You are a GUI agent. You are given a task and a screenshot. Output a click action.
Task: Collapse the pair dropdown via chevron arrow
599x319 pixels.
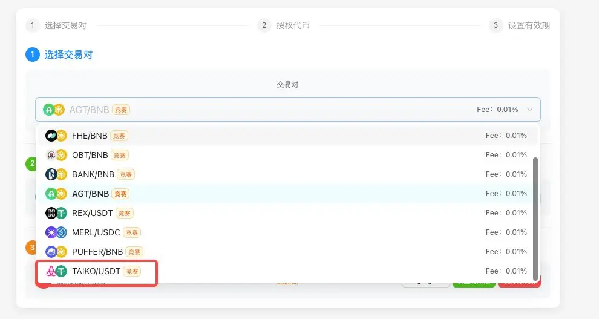click(x=530, y=110)
